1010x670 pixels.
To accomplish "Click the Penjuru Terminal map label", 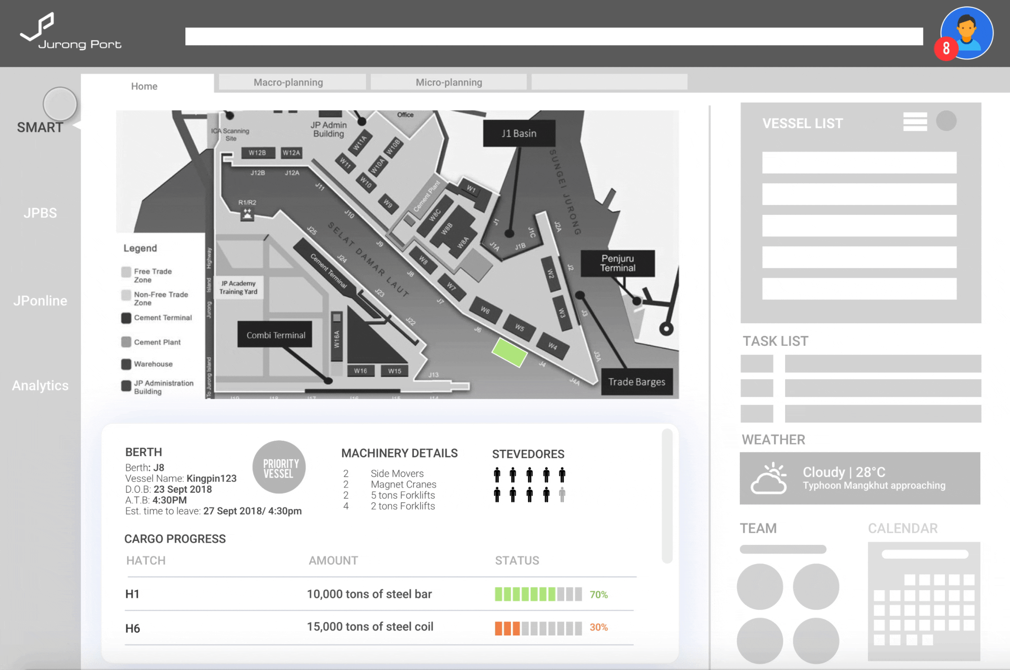I will tap(618, 263).
